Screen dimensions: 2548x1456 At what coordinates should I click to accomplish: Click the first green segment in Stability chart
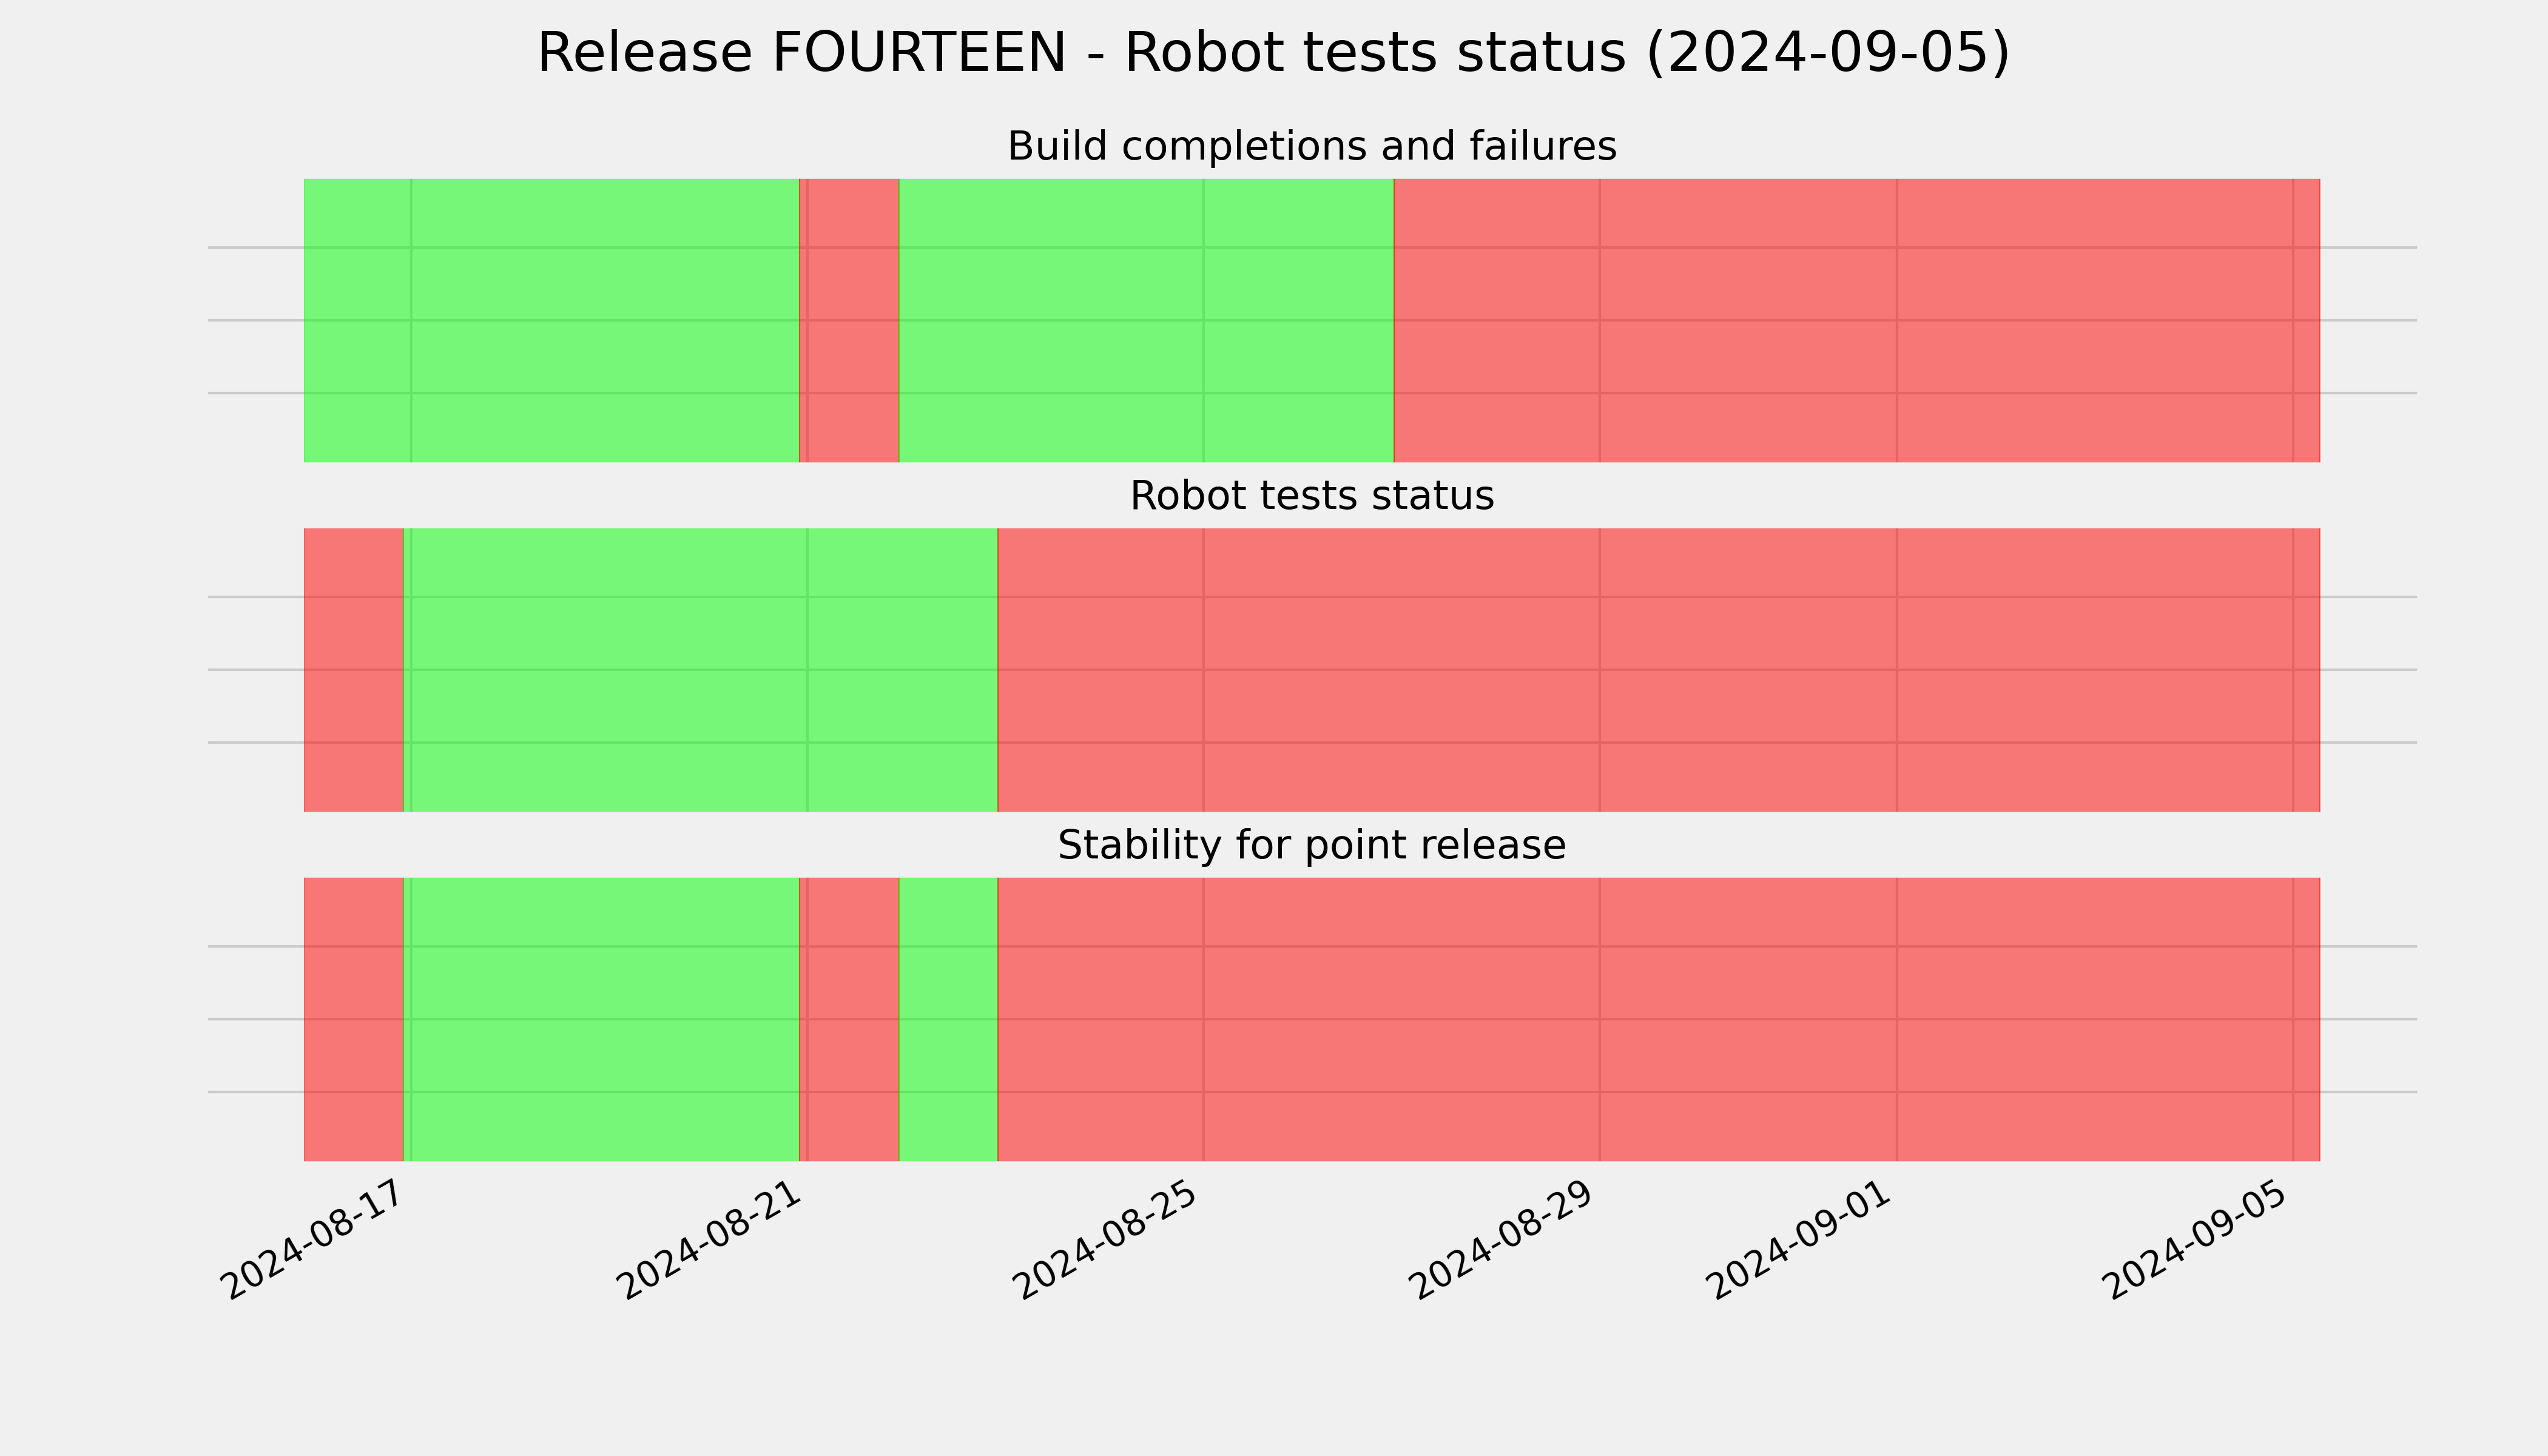click(601, 1019)
